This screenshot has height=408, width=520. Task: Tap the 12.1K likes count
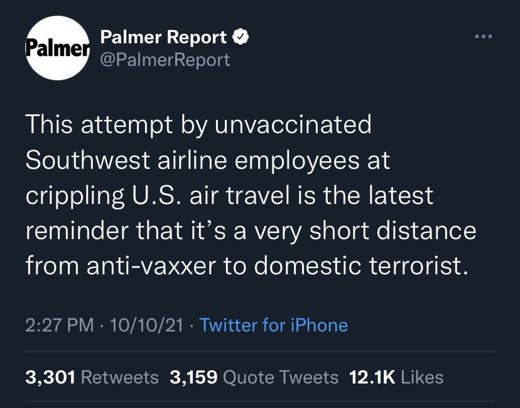[x=372, y=377]
